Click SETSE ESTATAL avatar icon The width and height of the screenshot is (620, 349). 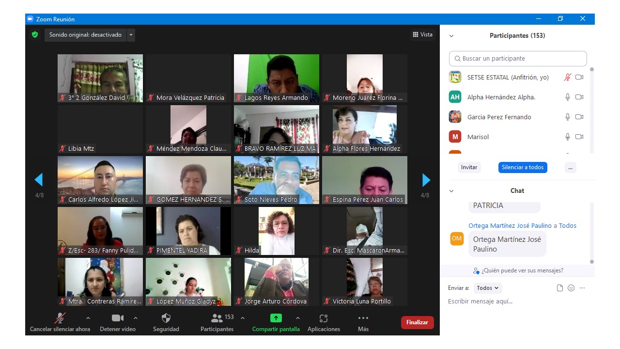pos(455,77)
